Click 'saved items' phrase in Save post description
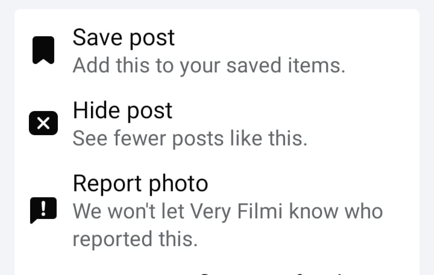 click(286, 66)
